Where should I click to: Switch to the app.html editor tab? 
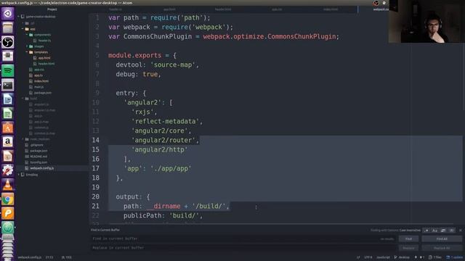click(169, 9)
